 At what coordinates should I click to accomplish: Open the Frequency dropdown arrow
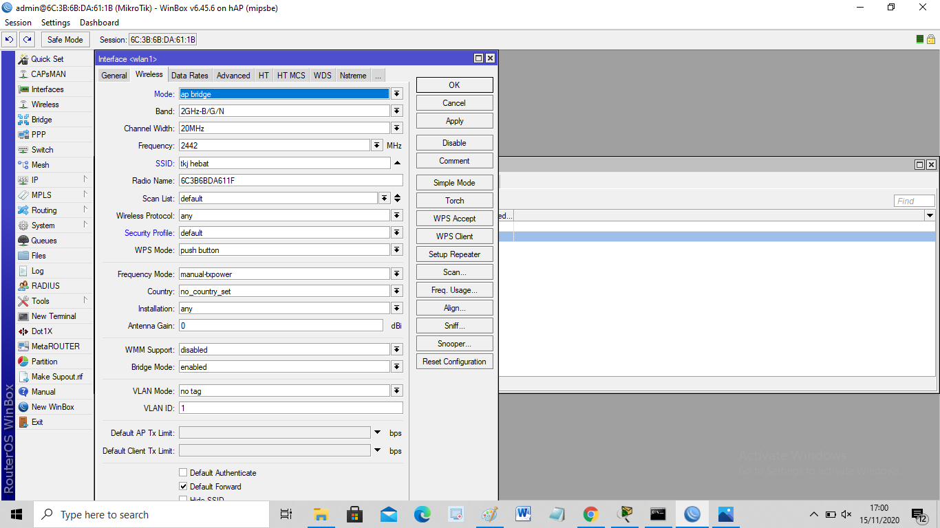coord(377,146)
